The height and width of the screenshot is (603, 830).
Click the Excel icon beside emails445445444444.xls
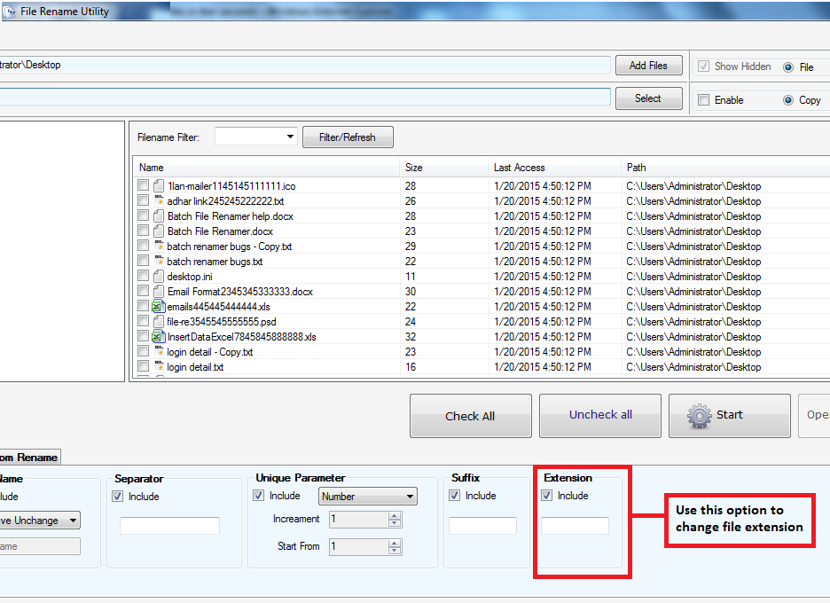tap(158, 306)
